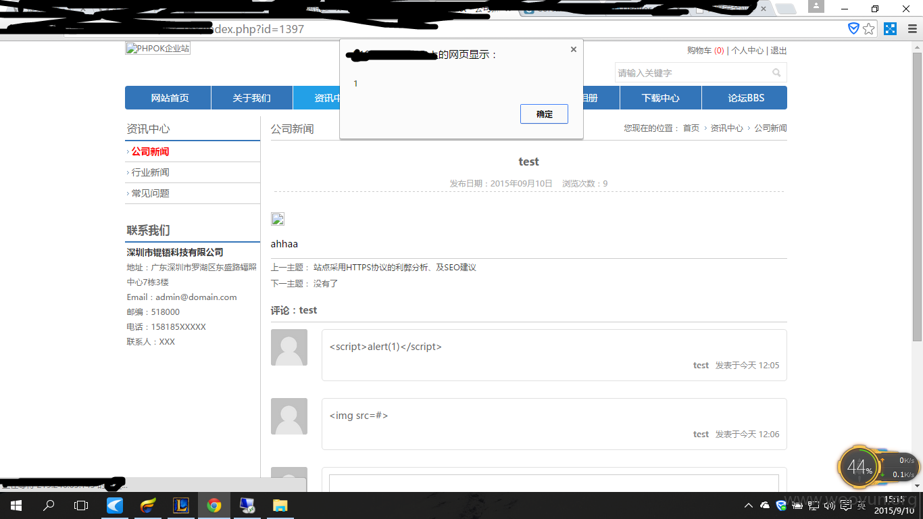Viewport: 923px width, 519px height.
Task: Close the alert dialog with the X icon
Action: point(573,49)
